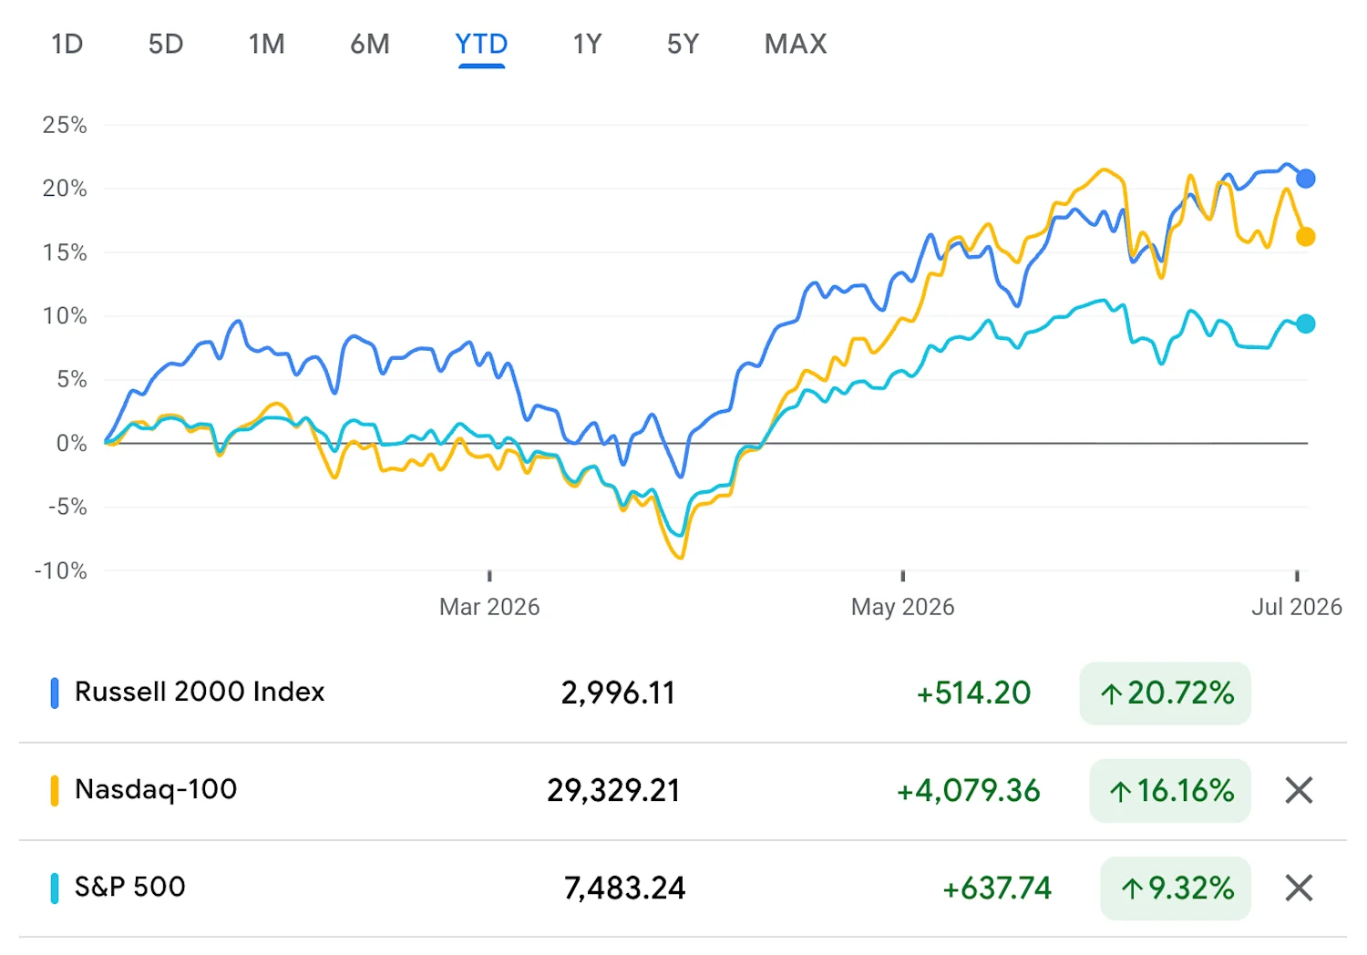The width and height of the screenshot is (1367, 955).
Task: Open the Russell 2000 Index row
Action: [x=683, y=693]
